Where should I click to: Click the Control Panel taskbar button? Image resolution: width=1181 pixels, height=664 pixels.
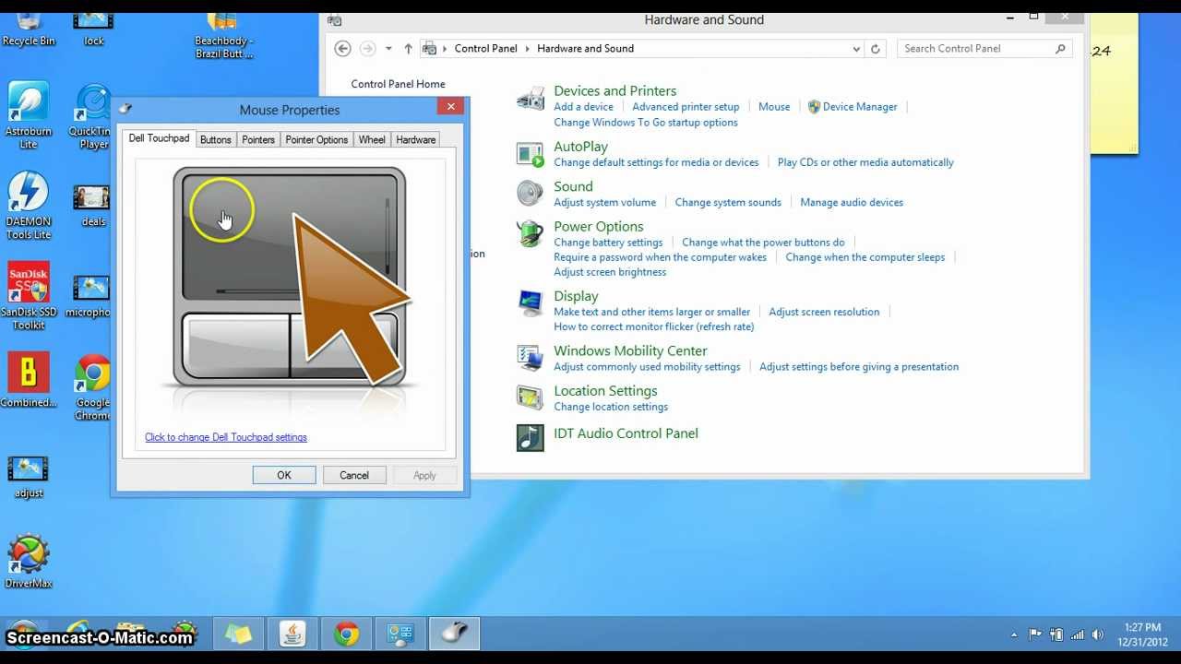tap(401, 634)
